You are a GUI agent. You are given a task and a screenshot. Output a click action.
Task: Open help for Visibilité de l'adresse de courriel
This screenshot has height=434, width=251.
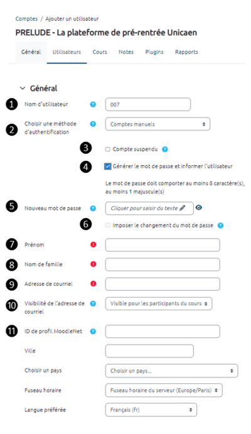[93, 303]
